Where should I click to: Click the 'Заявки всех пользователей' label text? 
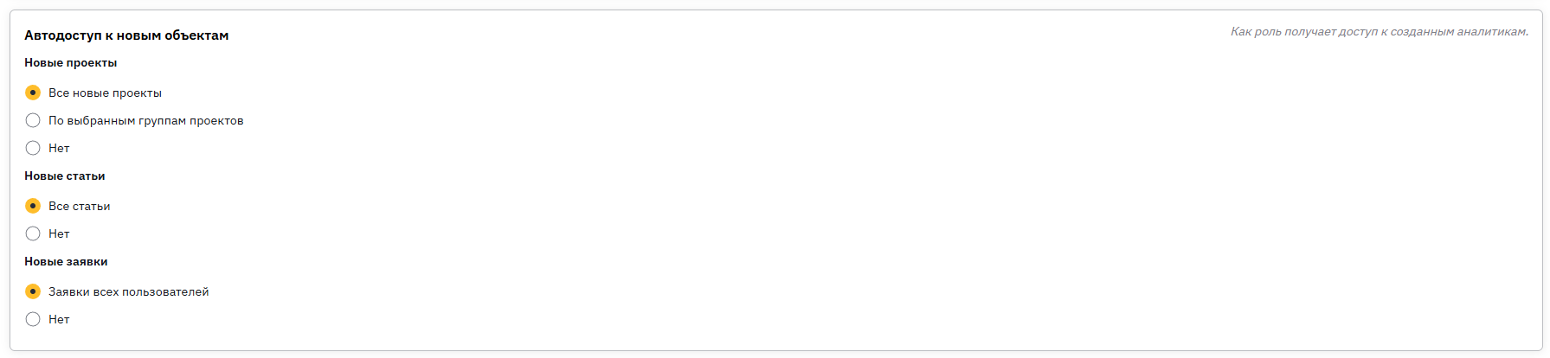tap(129, 291)
